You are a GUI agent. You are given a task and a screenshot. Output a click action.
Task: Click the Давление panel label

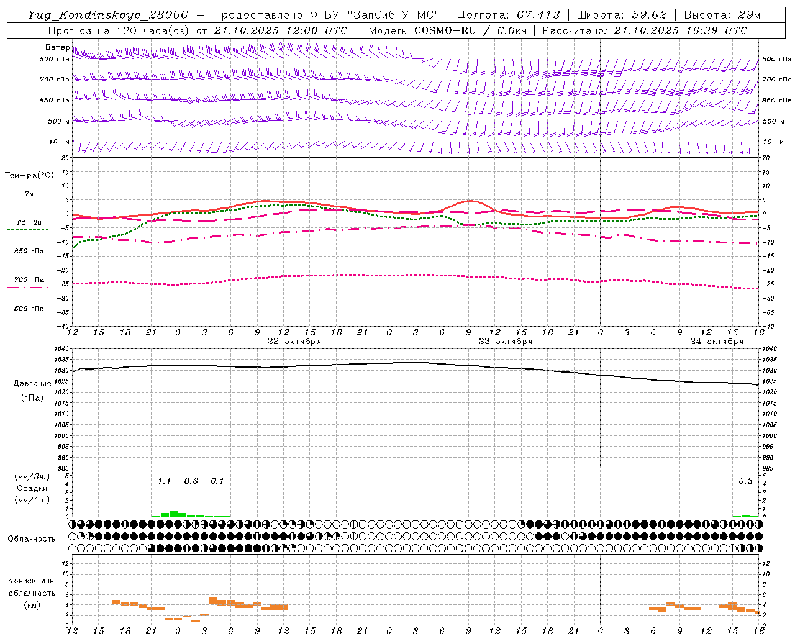(32, 384)
